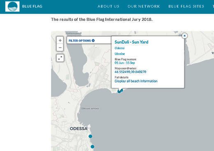Zoom in with the map plus button
Screen dimensions: 214x151
60,40
